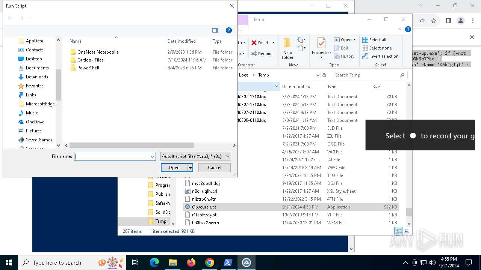Click the Explorer ribbon help icon
Image resolution: width=481 pixels, height=270 pixels.
point(408,29)
